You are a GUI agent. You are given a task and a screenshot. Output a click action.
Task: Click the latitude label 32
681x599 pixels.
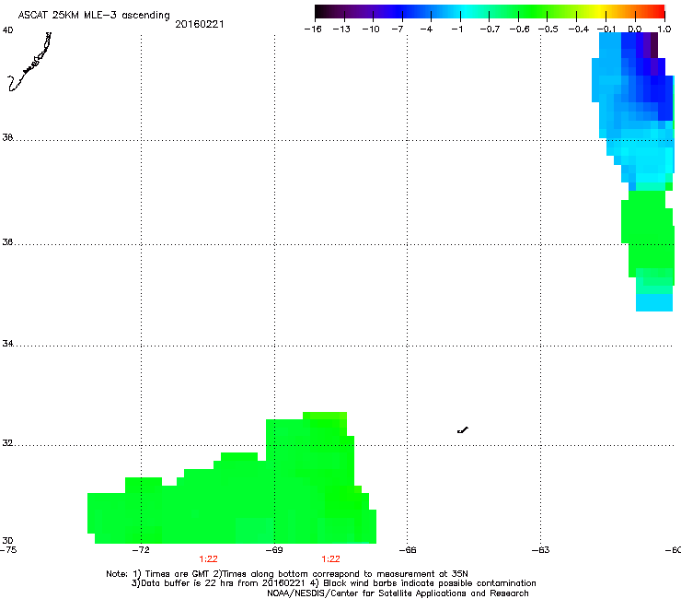[7, 443]
